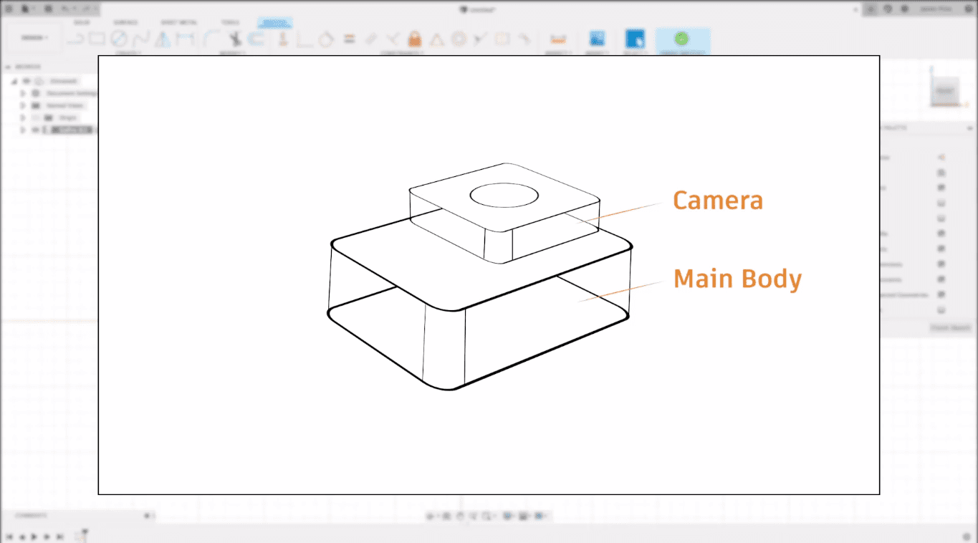Toggle visibility of the root component
978x543 pixels.
click(27, 81)
